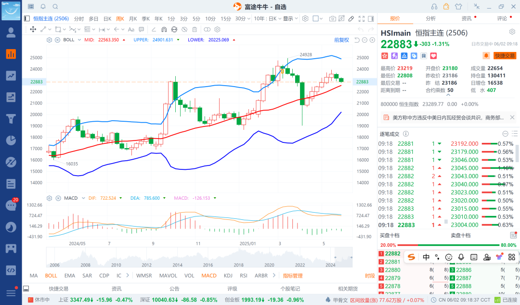Add to favorites with heart icon
Image resolution: width=520 pixels, height=305 pixels.
pyautogui.click(x=433, y=56)
